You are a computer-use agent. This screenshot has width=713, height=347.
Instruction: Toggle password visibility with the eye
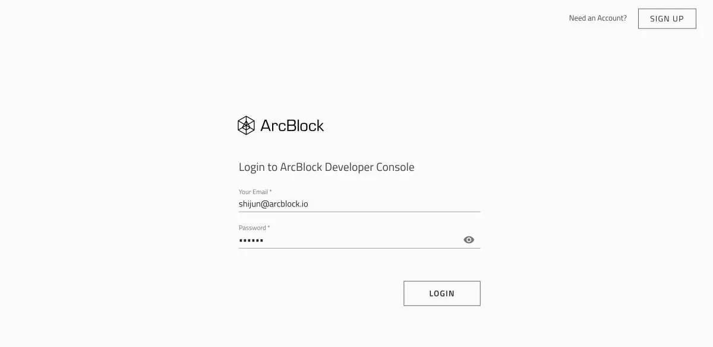tap(469, 240)
